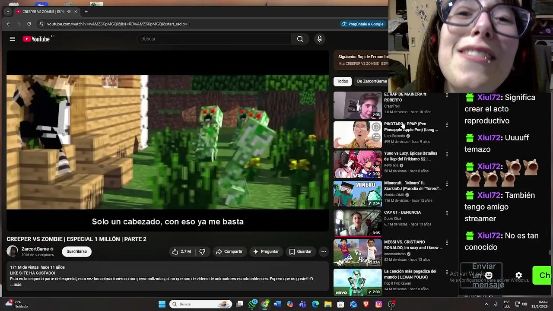The width and height of the screenshot is (553, 311).
Task: Subscribe to ZarcortGame with Suscribirse
Action: [76, 251]
